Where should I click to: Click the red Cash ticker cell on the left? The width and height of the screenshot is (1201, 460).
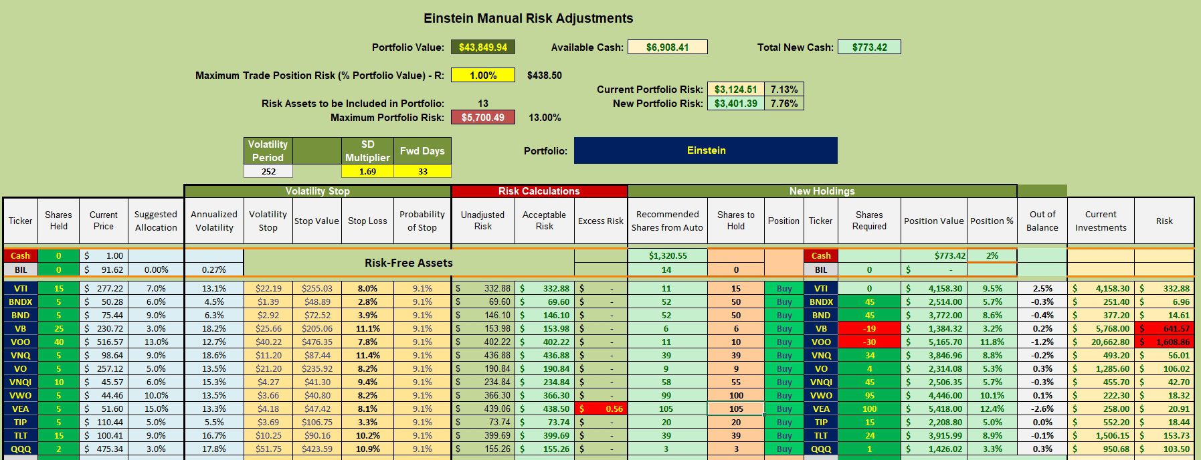click(20, 255)
